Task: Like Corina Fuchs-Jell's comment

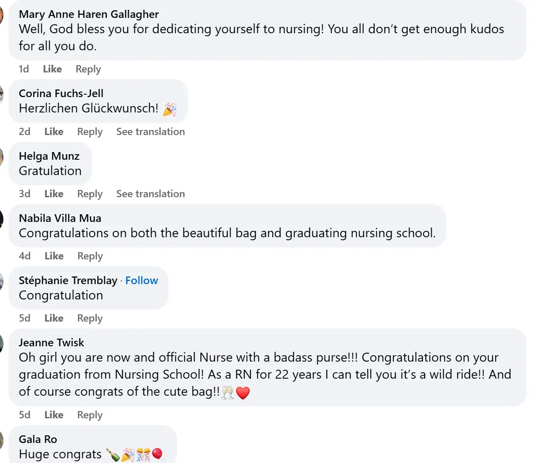Action: coord(54,132)
